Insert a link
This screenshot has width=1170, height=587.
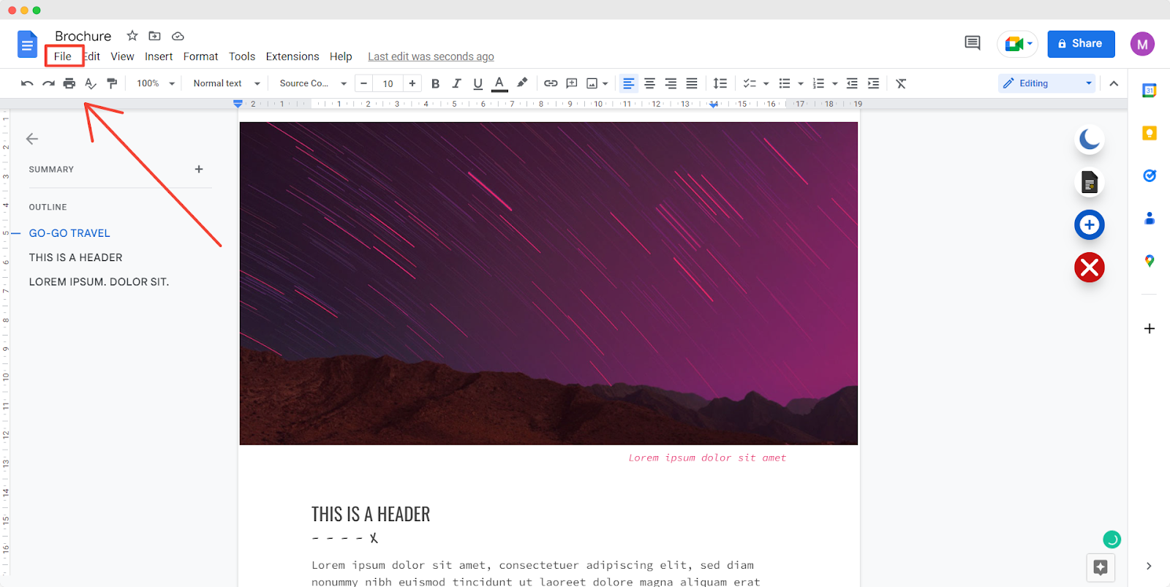551,83
